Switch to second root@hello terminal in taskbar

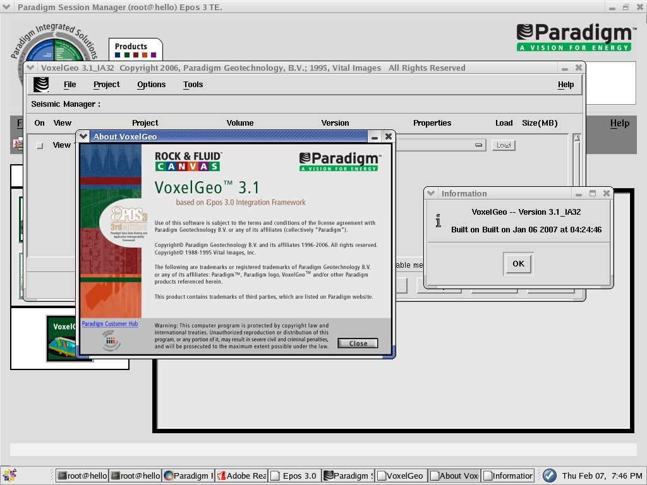coord(135,476)
